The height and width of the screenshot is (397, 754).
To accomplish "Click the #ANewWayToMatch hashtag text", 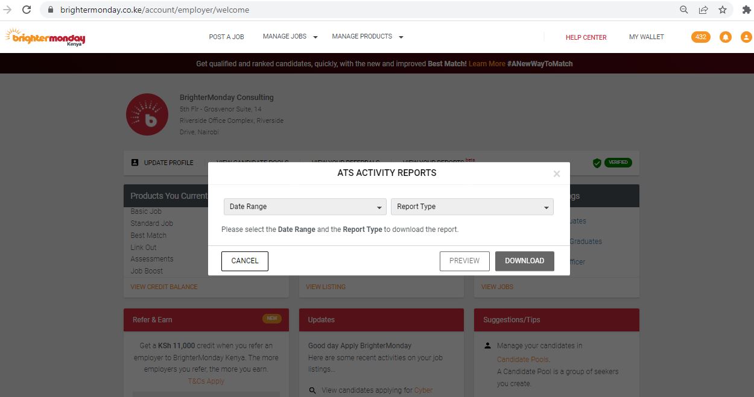I will pos(540,64).
